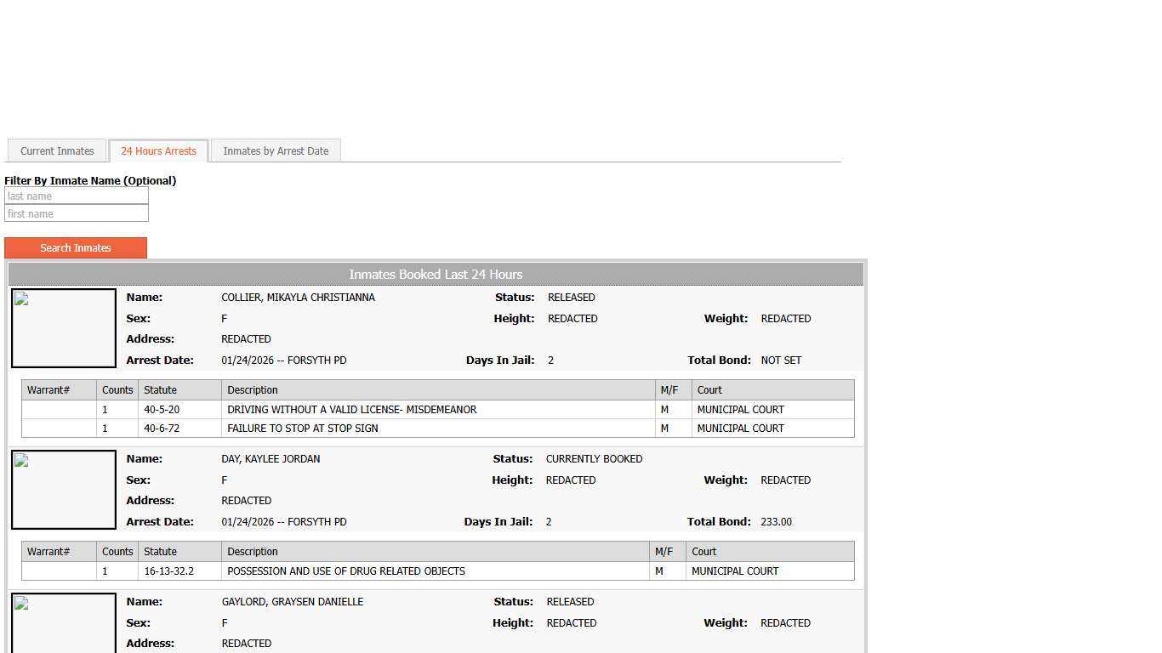Switch to the Current Inmates tab
1162x653 pixels.
[x=57, y=151]
